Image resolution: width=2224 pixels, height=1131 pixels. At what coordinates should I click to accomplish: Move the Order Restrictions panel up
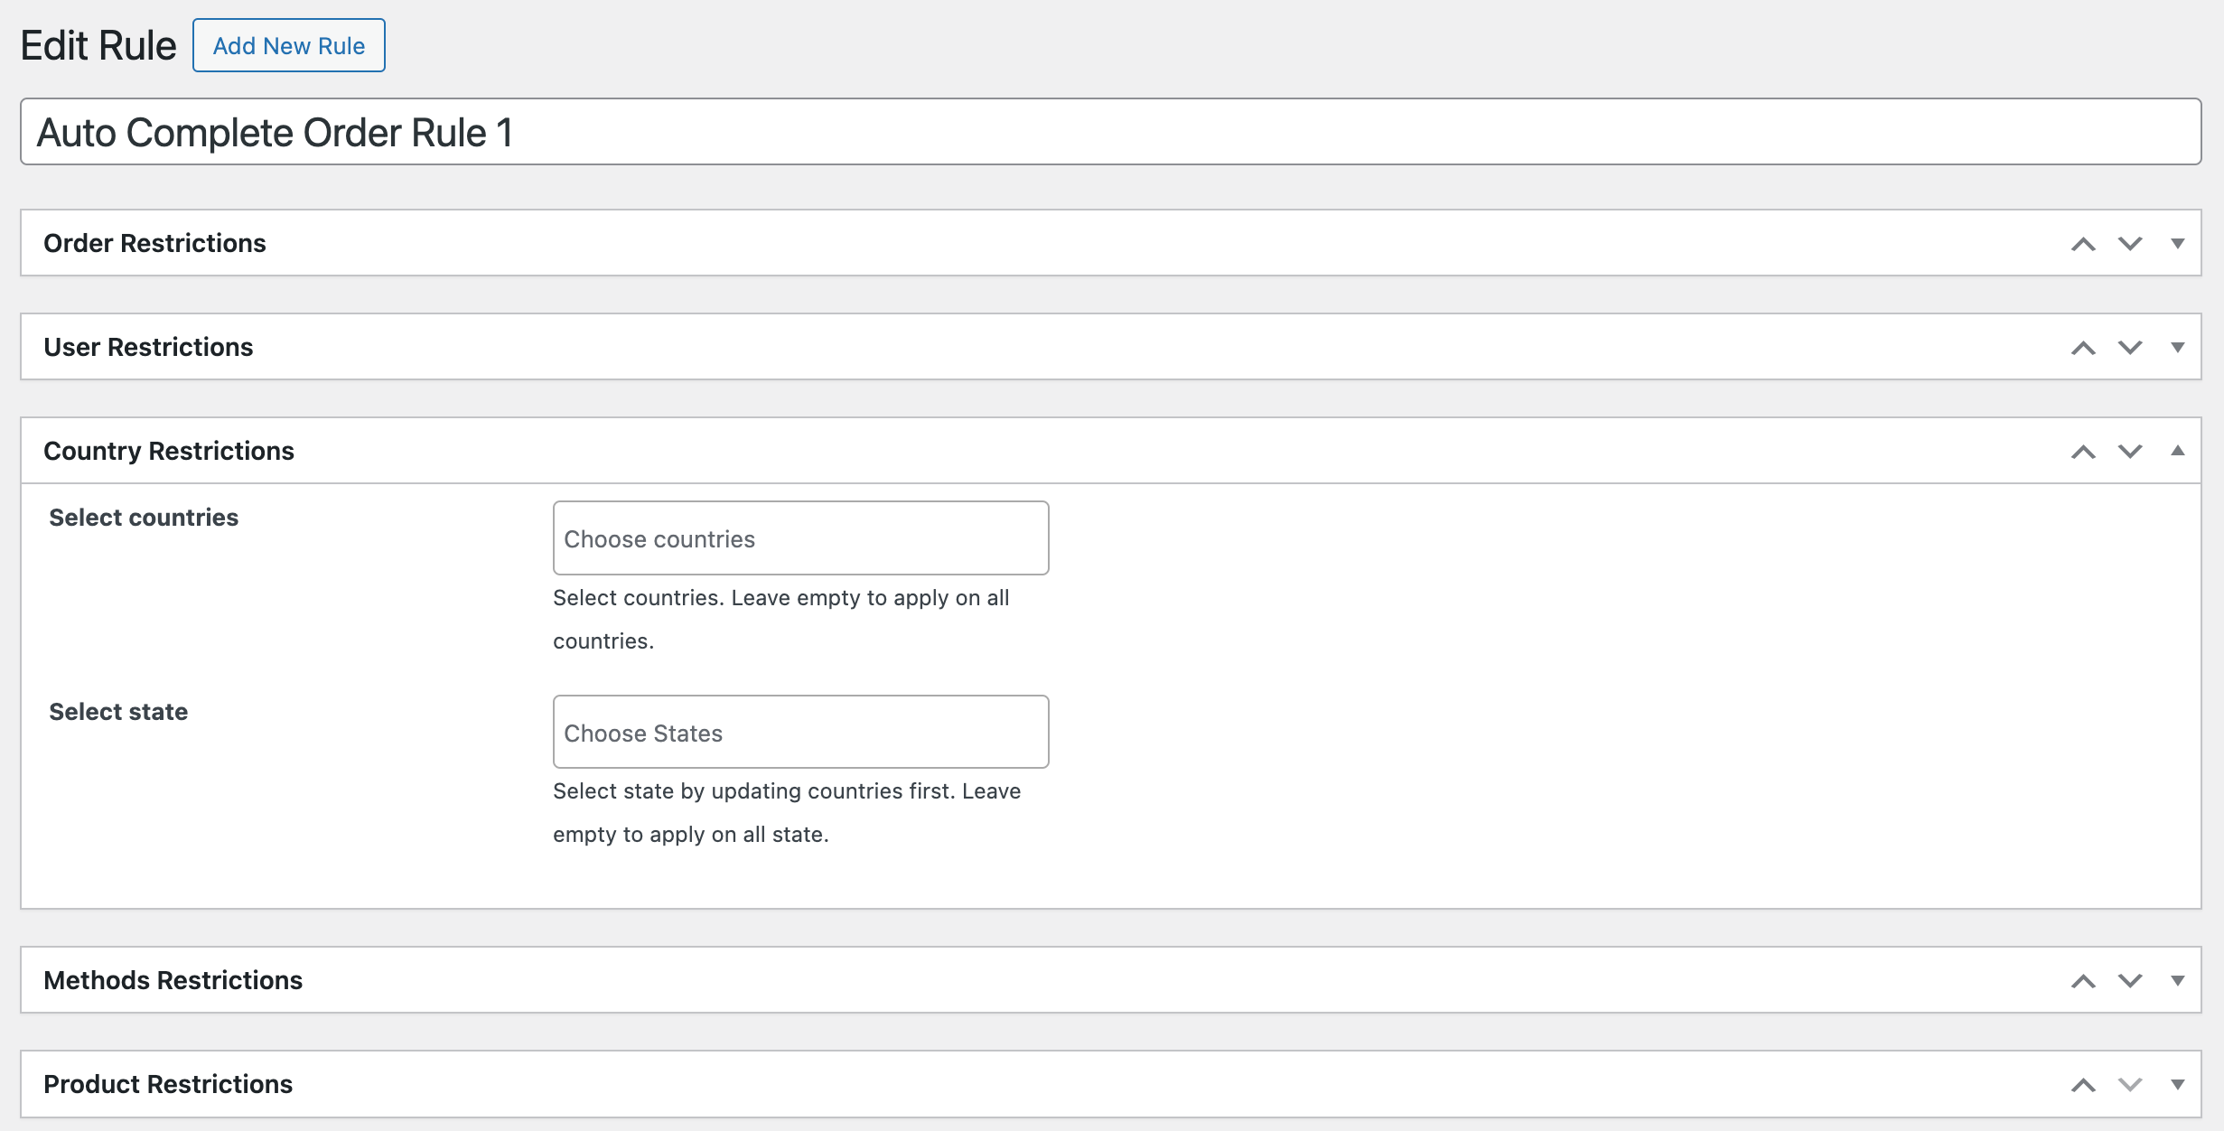[x=2085, y=243]
